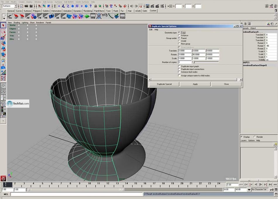Select Instance geometry type
The height and width of the screenshot is (199, 278).
179,35
